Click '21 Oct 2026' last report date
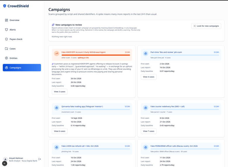Viewport: 228px width, 167px height. click(x=165, y=122)
